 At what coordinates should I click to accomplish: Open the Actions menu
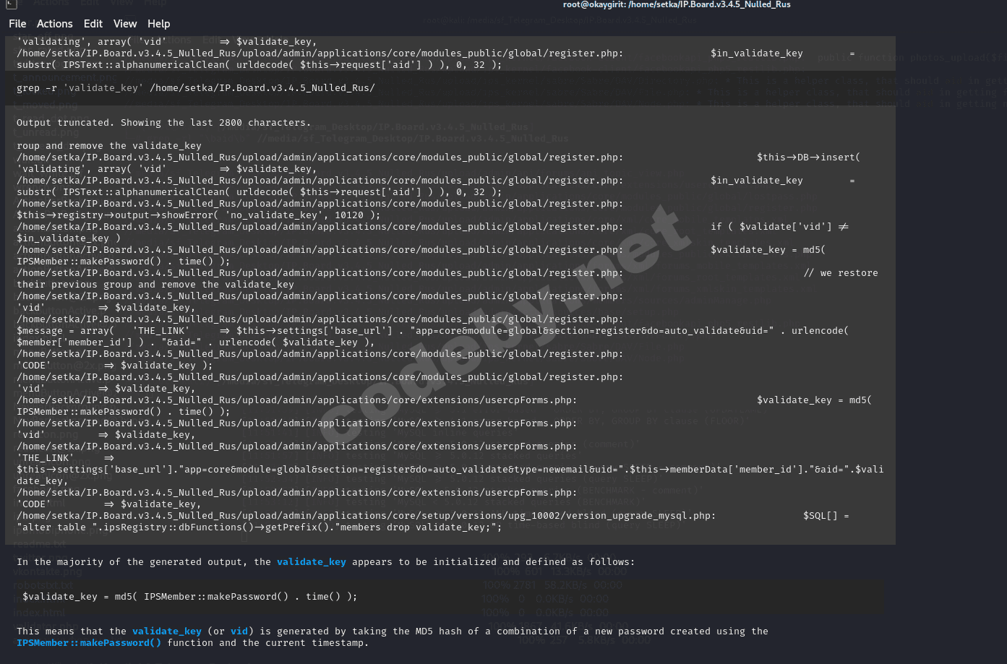pyautogui.click(x=55, y=24)
